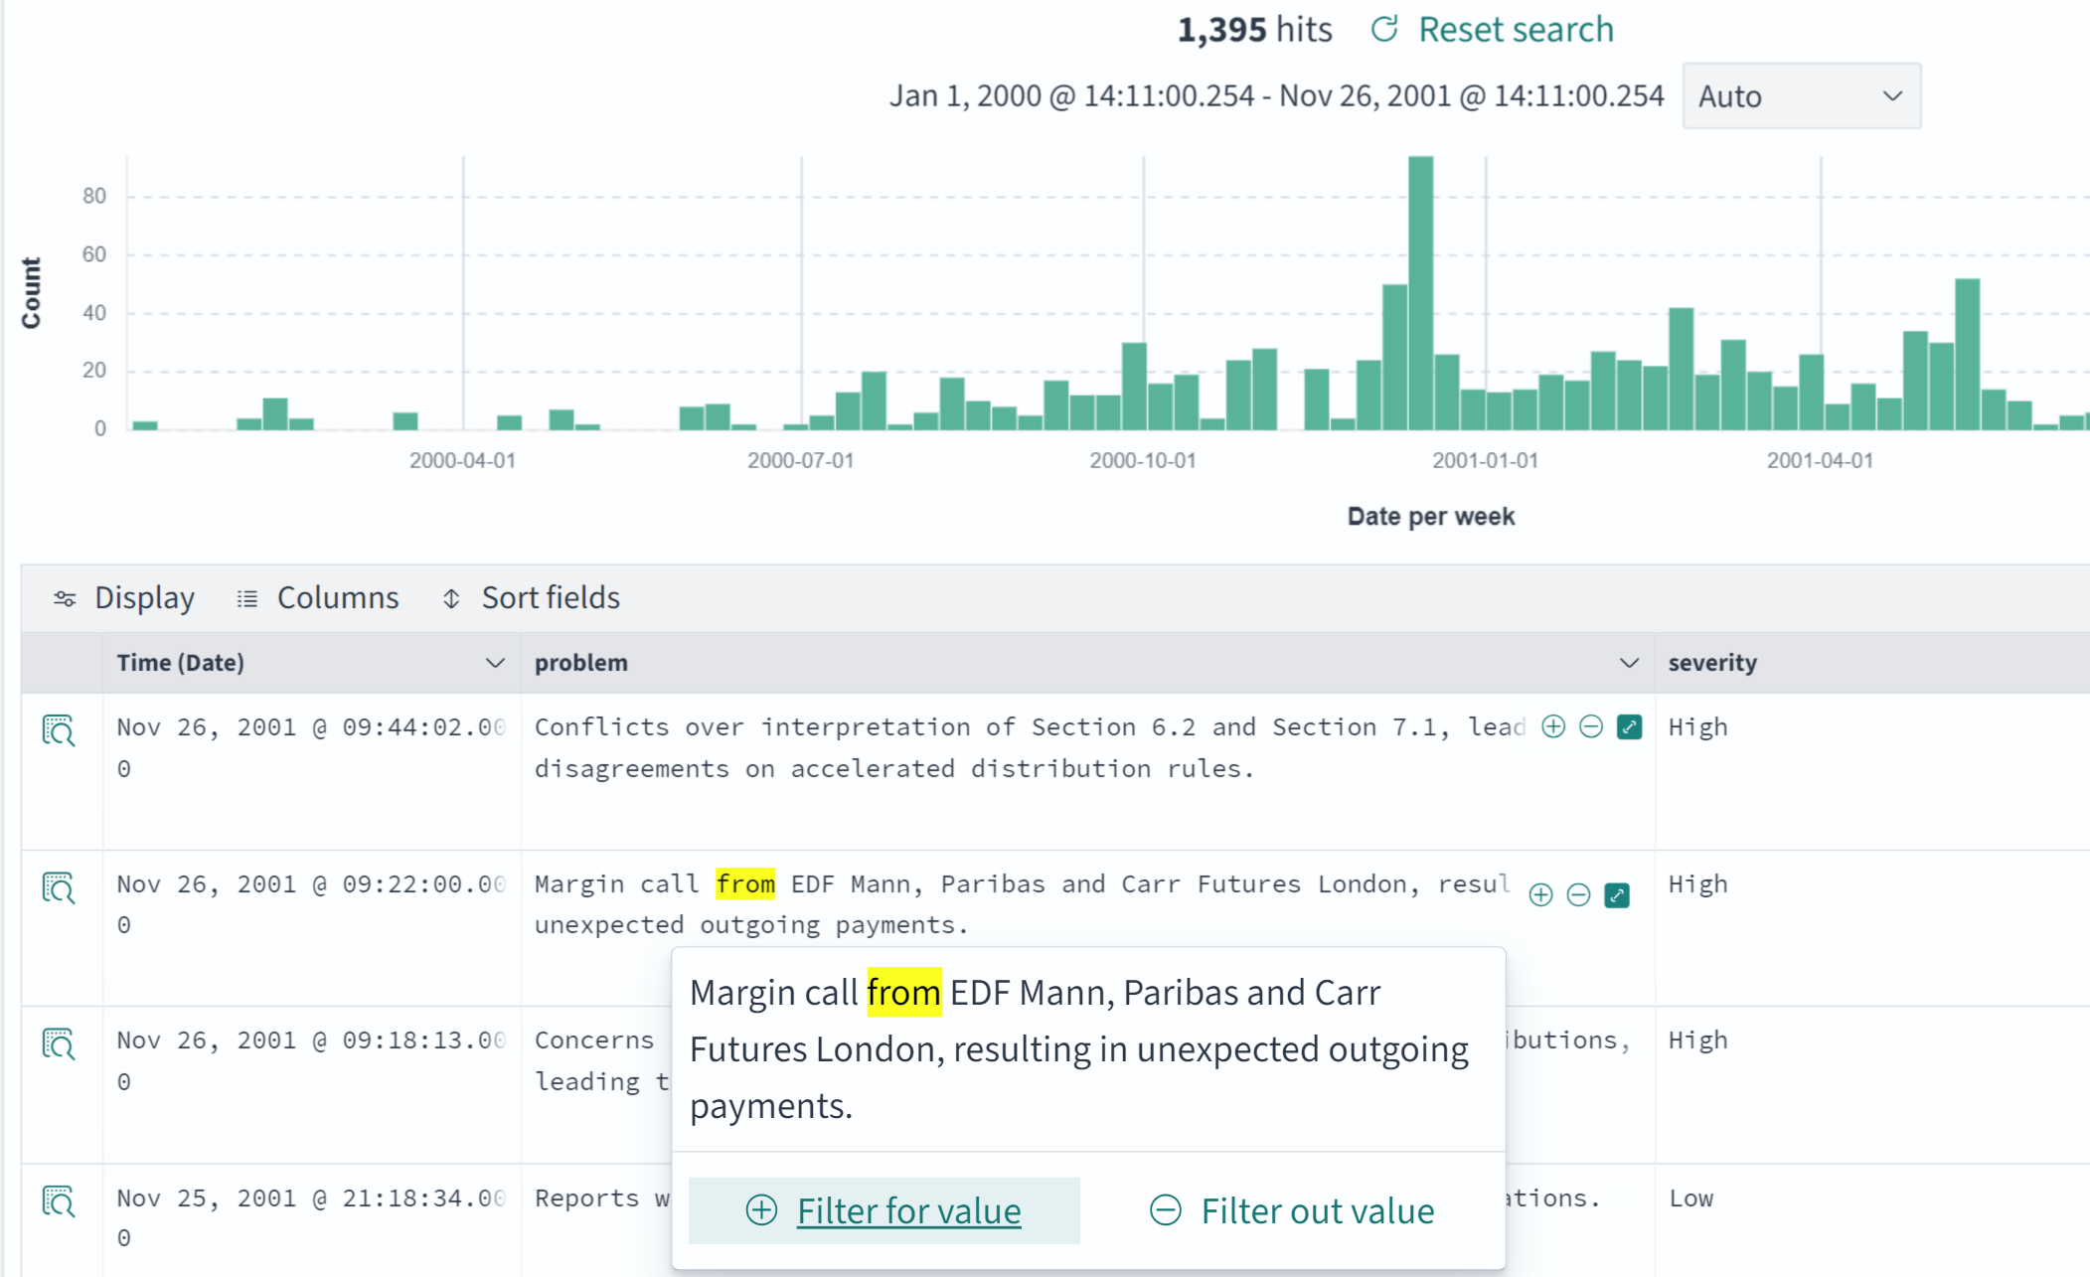Image resolution: width=2090 pixels, height=1277 pixels.
Task: Open document details for the 09:22:00 row
Action: pyautogui.click(x=59, y=886)
